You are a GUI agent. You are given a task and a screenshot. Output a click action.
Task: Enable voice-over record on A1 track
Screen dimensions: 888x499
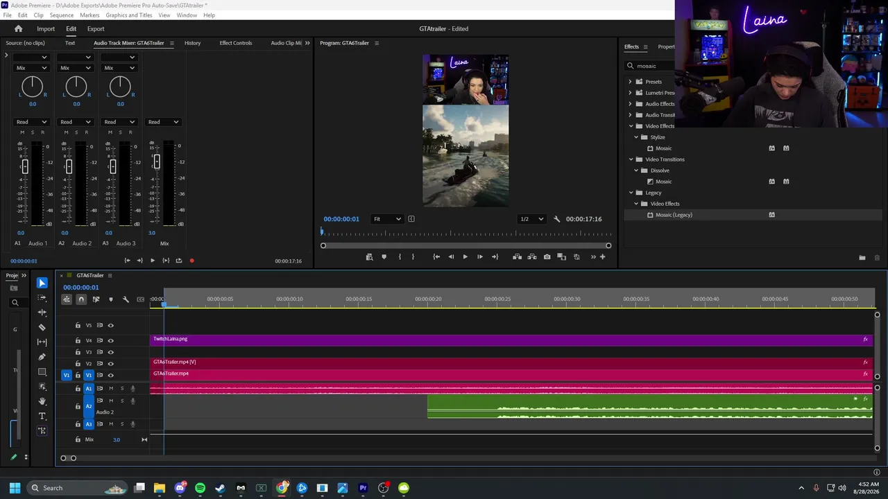click(x=133, y=388)
